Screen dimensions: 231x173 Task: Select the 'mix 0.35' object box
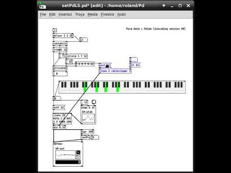(x=59, y=127)
